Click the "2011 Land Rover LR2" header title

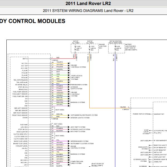coord(88,3)
